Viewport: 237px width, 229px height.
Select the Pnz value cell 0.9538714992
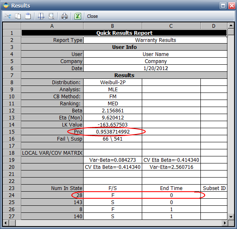point(113,132)
